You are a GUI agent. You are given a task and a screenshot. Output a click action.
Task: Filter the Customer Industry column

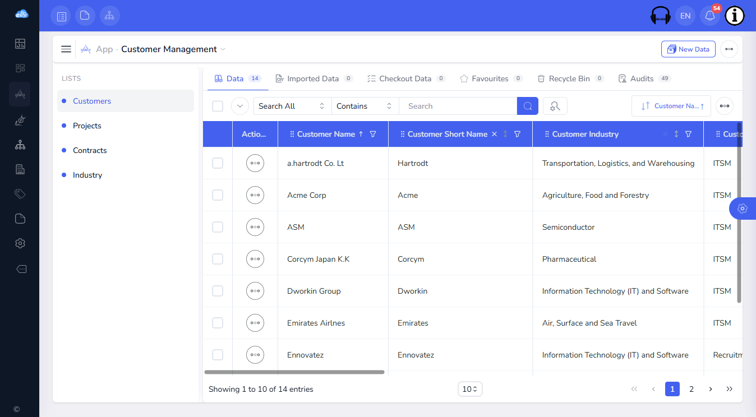click(x=688, y=135)
